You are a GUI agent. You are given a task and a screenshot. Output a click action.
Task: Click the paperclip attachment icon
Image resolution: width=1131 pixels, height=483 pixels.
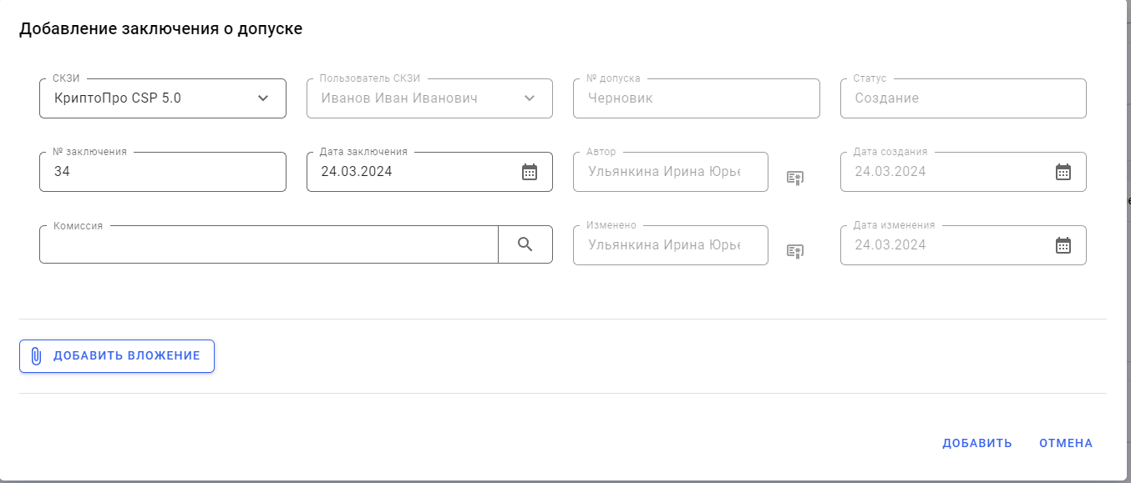pos(36,356)
